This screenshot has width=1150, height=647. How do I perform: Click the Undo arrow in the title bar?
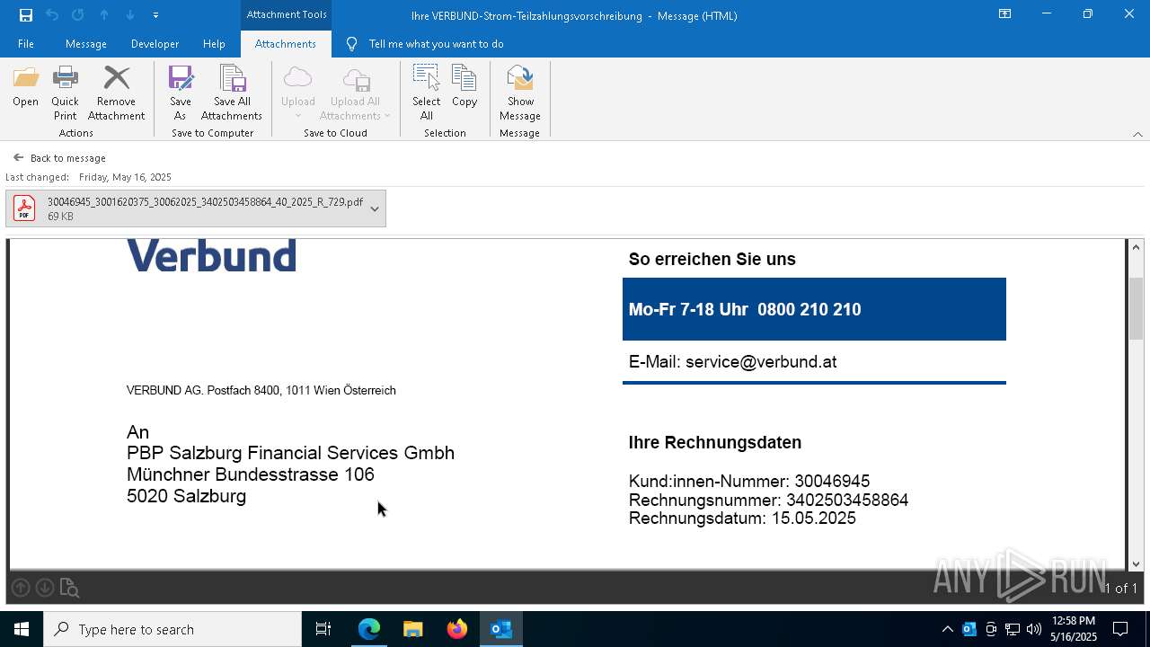tap(52, 15)
